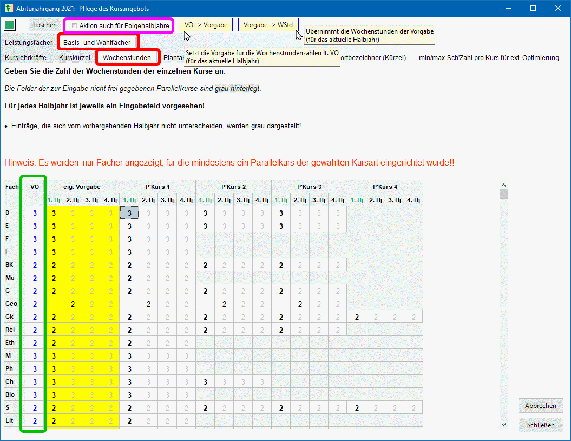This screenshot has height=441, width=571.
Task: Open the Kurslehrkräfte tab
Action: tap(25, 57)
